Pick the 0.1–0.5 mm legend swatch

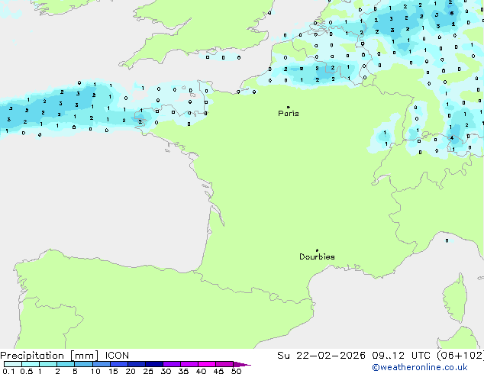[13, 364]
